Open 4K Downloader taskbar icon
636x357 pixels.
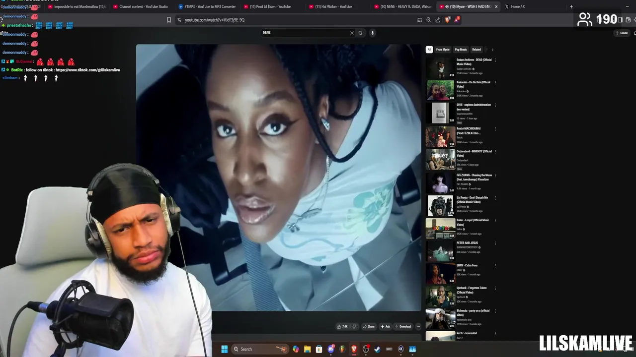[x=400, y=349]
